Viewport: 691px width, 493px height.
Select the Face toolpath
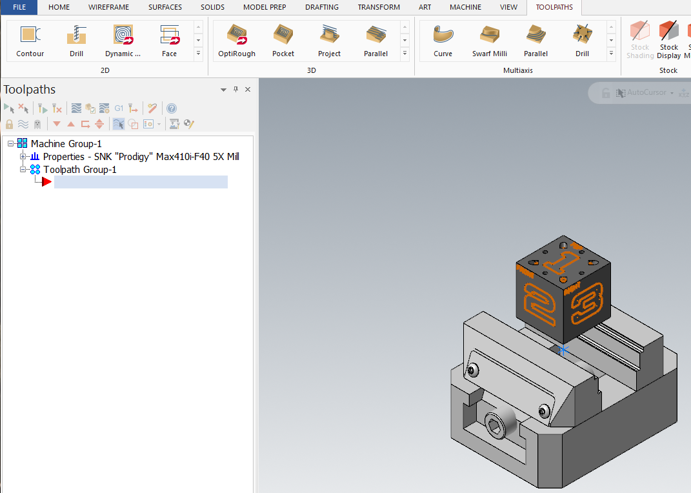point(169,41)
